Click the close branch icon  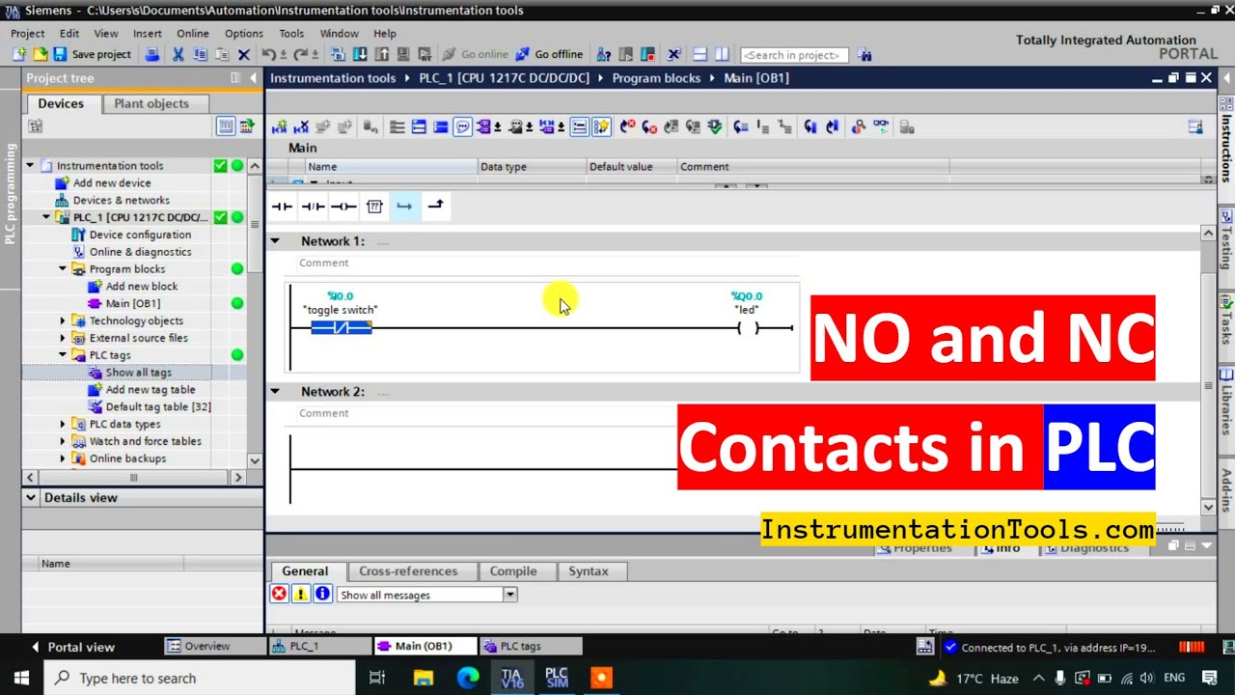[435, 205]
